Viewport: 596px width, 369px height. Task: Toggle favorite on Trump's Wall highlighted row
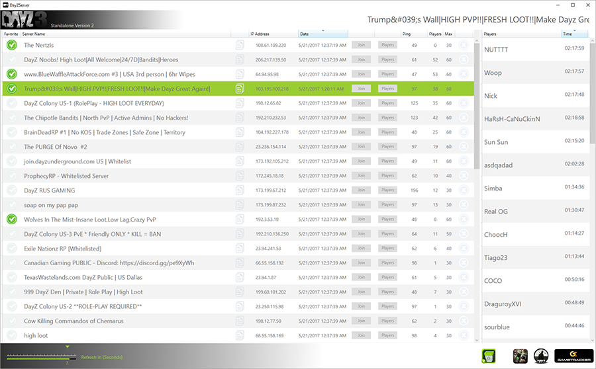pos(12,89)
